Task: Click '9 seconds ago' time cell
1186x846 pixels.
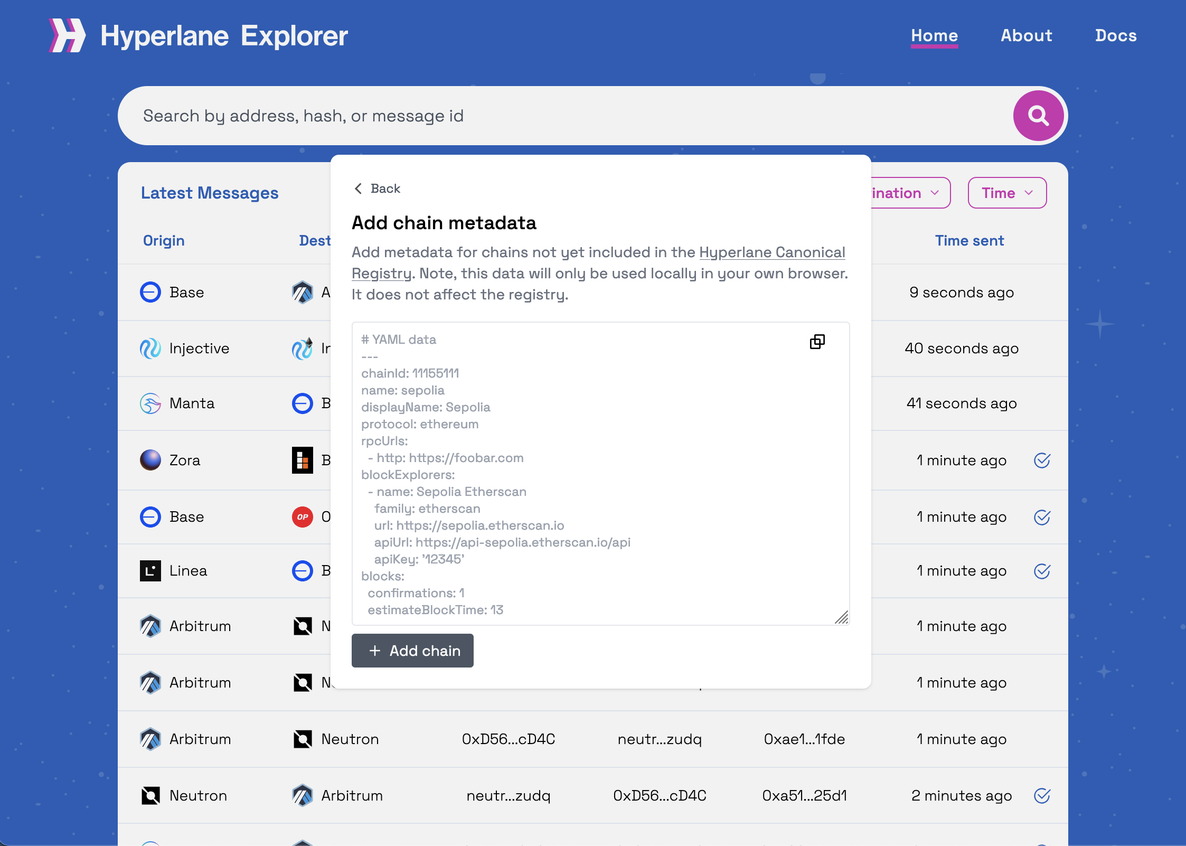Action: (962, 293)
